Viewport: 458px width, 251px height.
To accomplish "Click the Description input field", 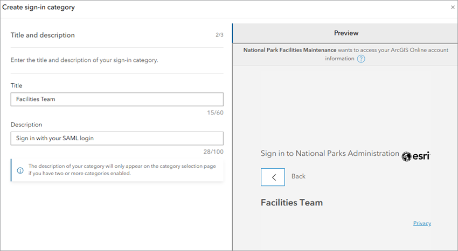I will (x=117, y=139).
